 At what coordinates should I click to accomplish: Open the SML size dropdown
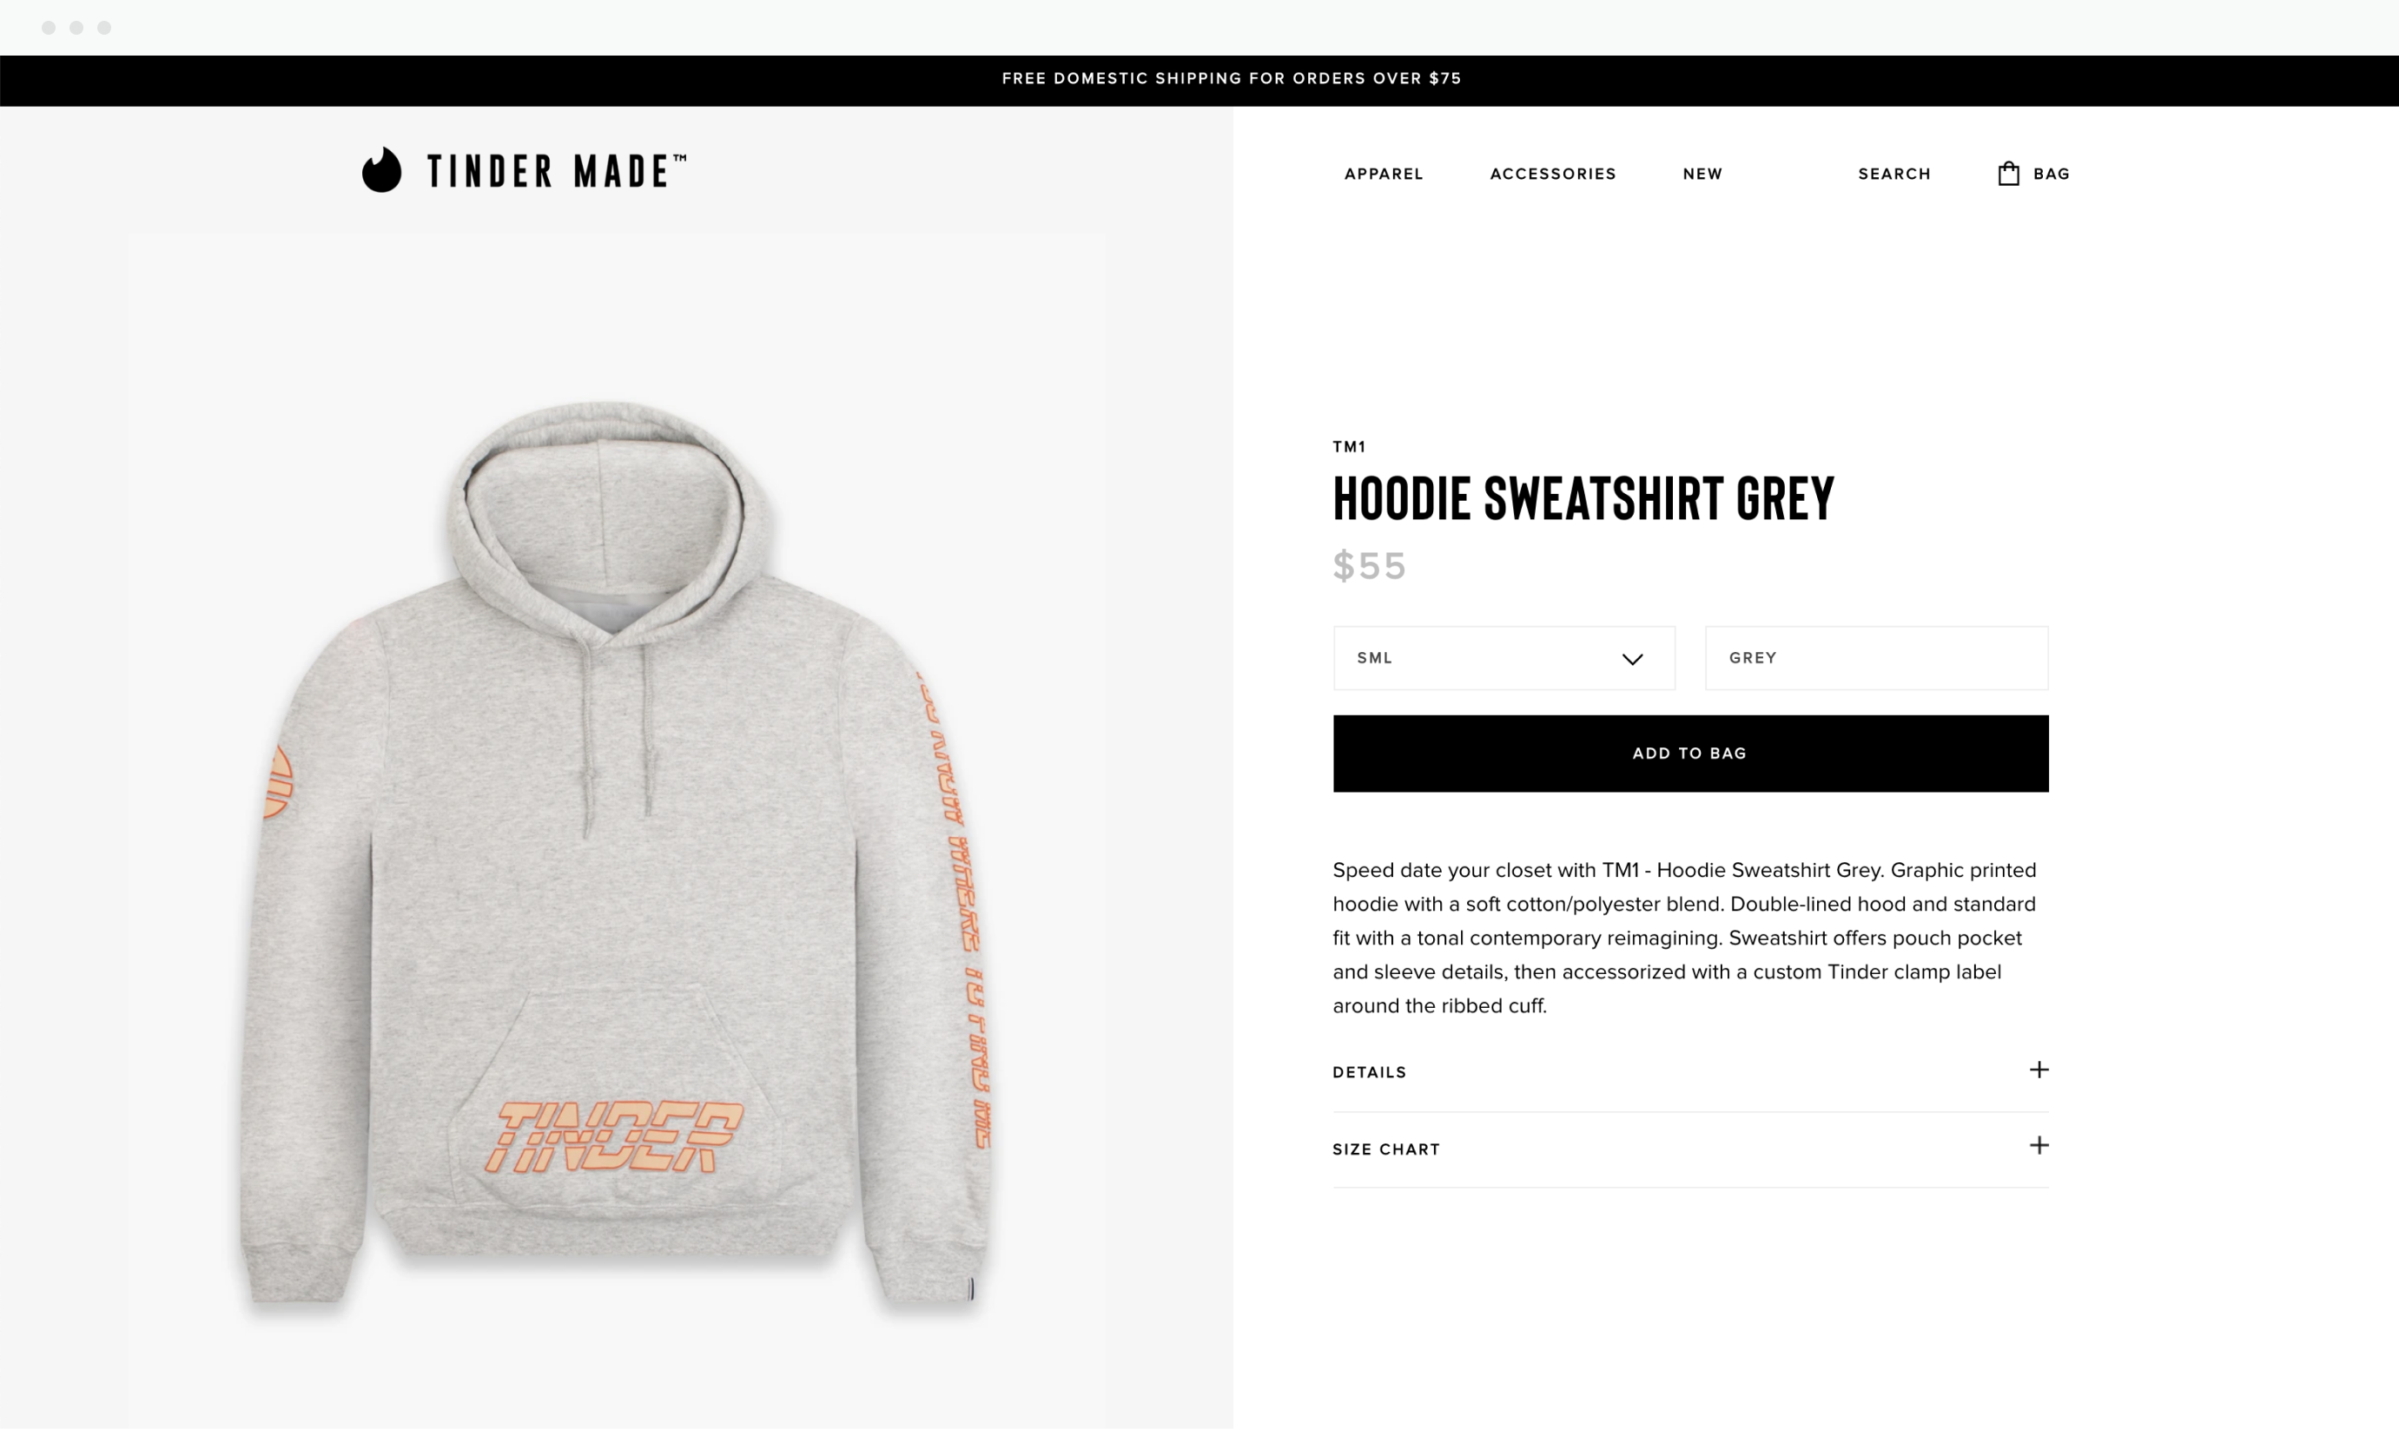click(x=1504, y=658)
